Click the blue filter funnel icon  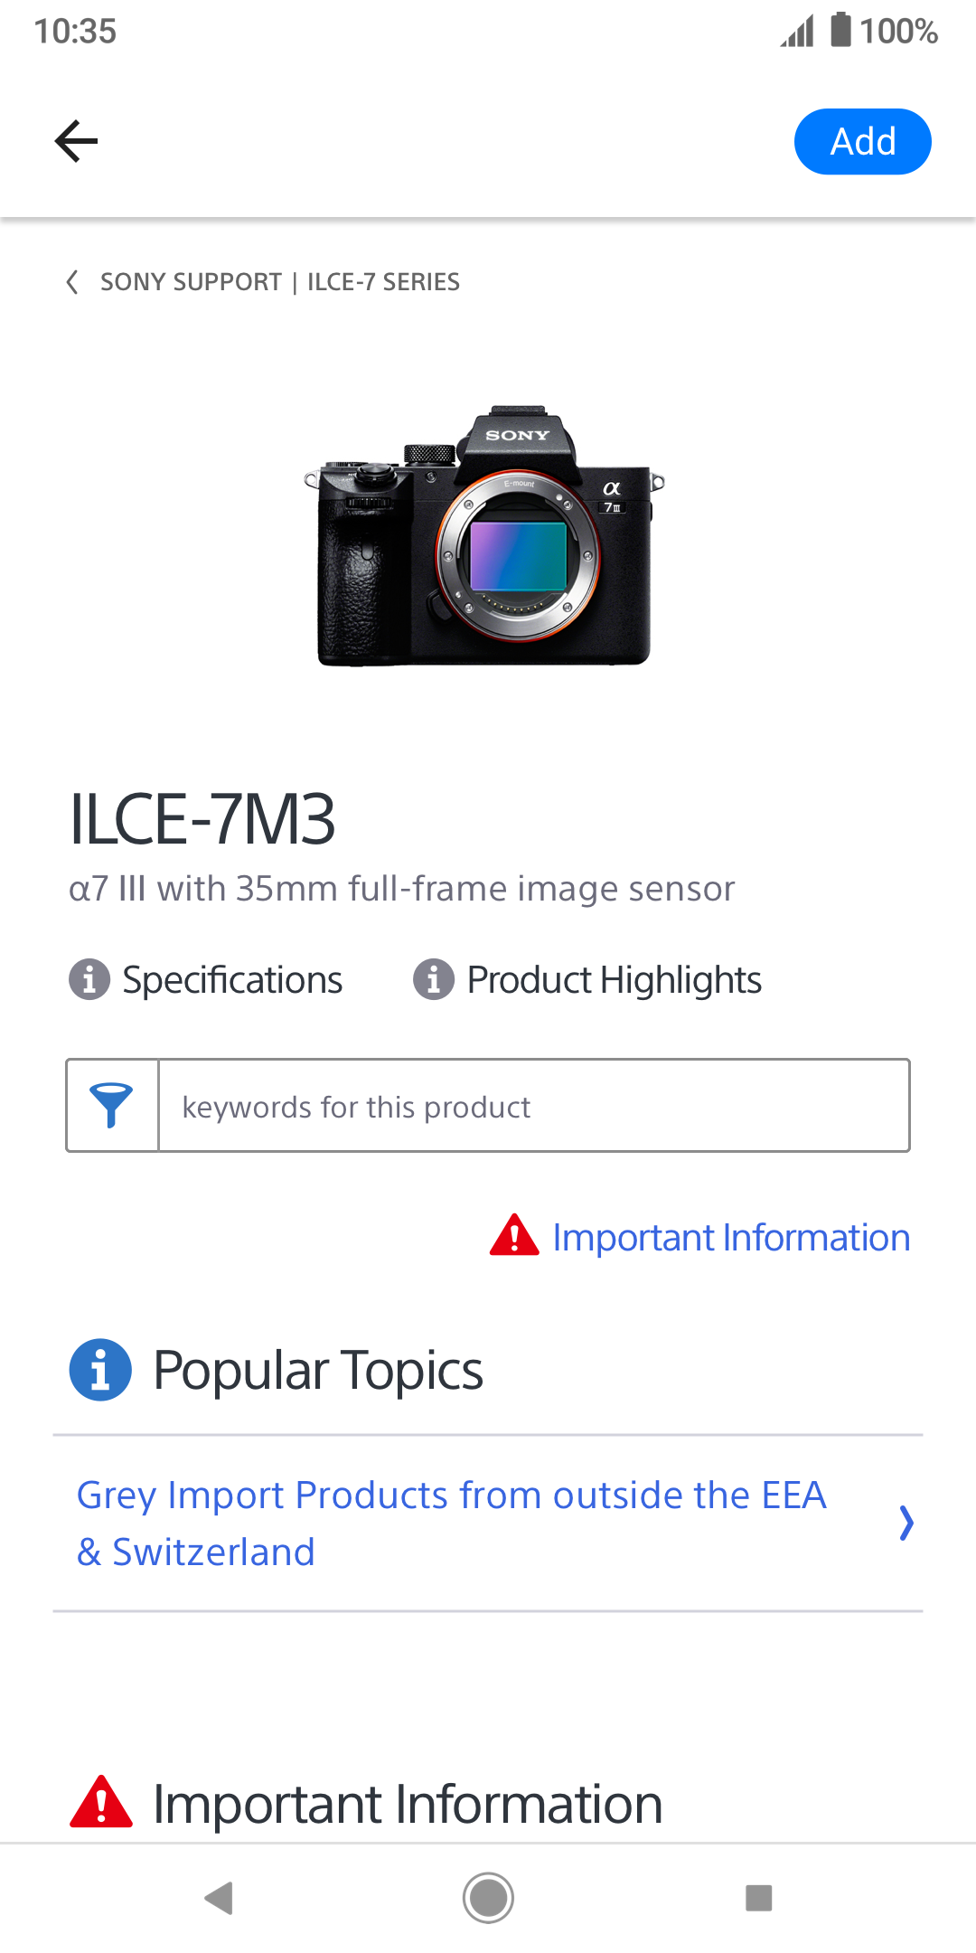[112, 1105]
